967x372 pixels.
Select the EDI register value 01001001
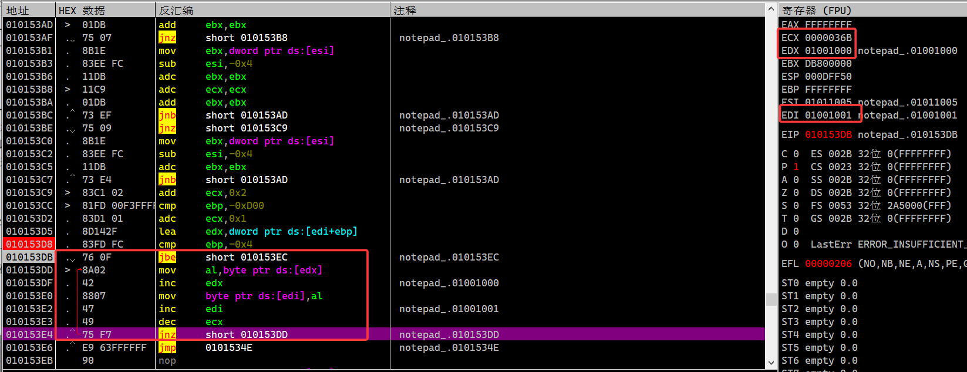(x=828, y=115)
